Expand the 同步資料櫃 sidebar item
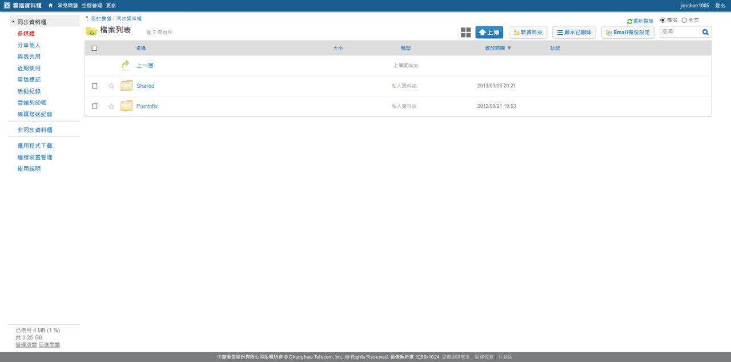Image resolution: width=731 pixels, height=362 pixels. (13, 22)
